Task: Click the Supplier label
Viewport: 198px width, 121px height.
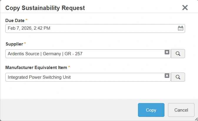Action: pyautogui.click(x=14, y=44)
